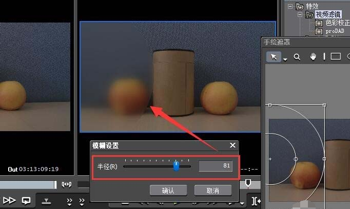Screen dimensions: 350x209
Task: Select the arrow selection tool in mask panel
Action: [274, 57]
